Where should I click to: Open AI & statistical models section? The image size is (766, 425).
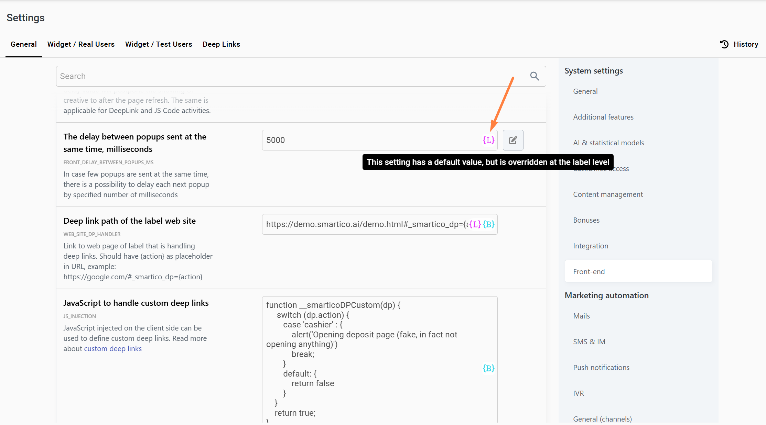(x=608, y=143)
